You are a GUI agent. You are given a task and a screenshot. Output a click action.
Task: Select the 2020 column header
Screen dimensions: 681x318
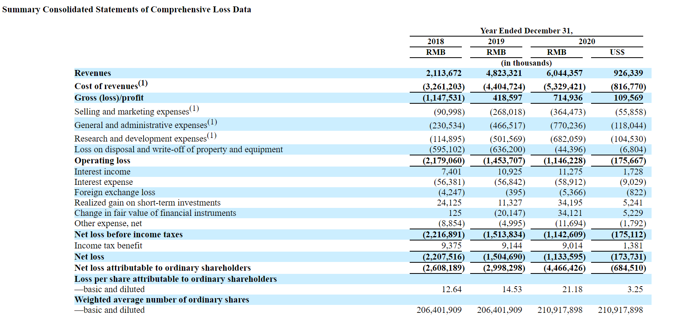click(x=587, y=41)
